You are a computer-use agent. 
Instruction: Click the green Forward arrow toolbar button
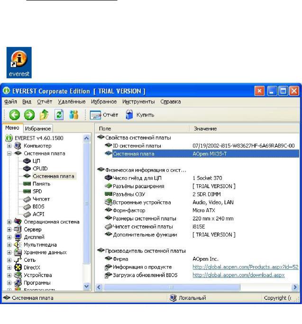(29, 114)
